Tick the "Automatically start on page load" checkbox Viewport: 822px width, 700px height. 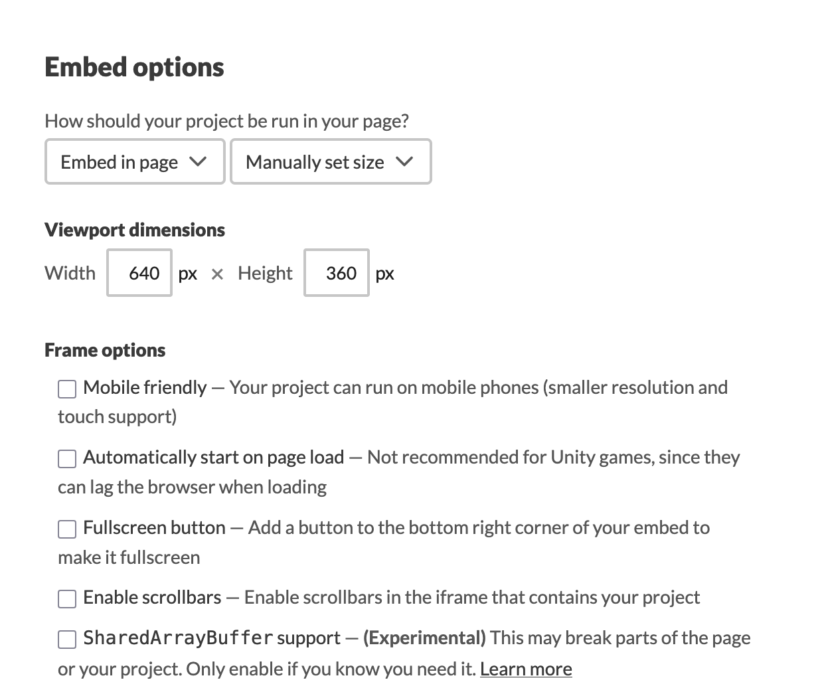tap(67, 458)
